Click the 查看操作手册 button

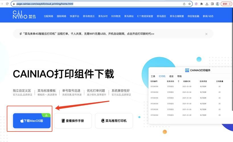pos(73,121)
